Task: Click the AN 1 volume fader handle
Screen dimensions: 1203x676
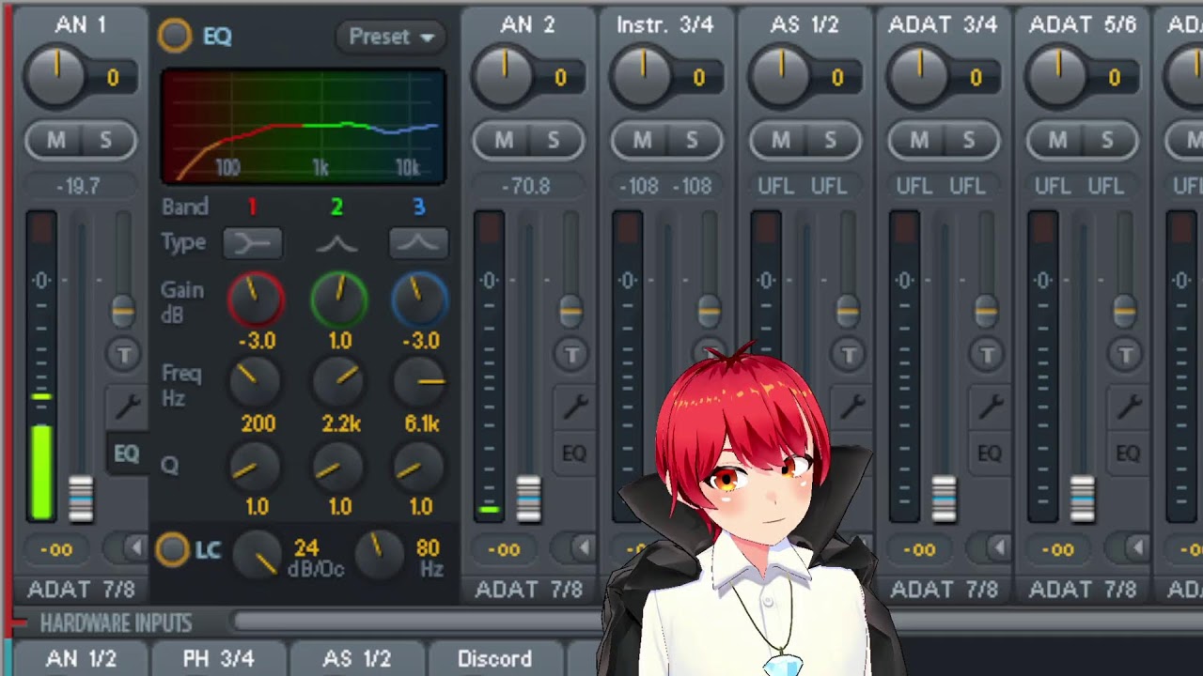Action: [x=81, y=499]
